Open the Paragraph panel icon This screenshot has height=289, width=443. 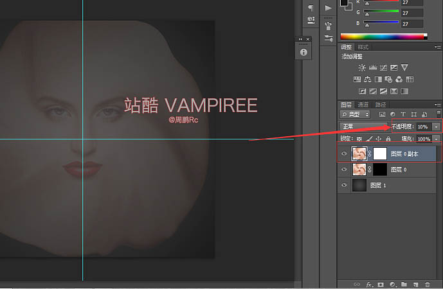(x=311, y=8)
